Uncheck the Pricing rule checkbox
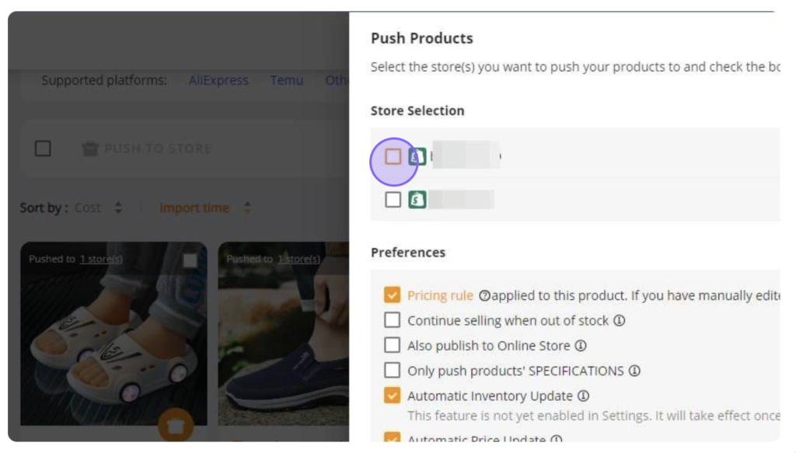The height and width of the screenshot is (453, 796). 392,295
